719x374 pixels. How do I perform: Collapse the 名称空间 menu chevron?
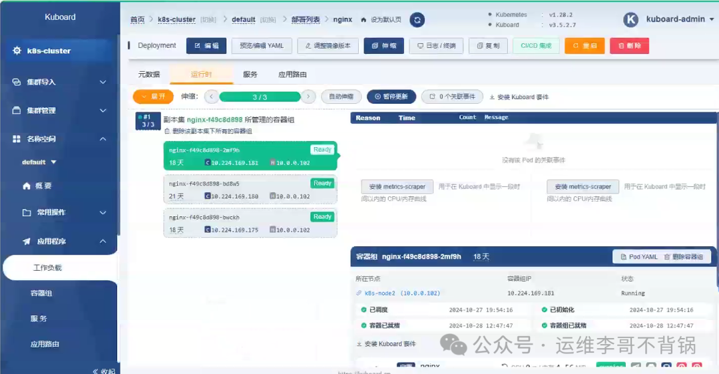[103, 139]
